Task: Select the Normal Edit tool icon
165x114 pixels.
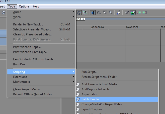Action: coord(93,12)
